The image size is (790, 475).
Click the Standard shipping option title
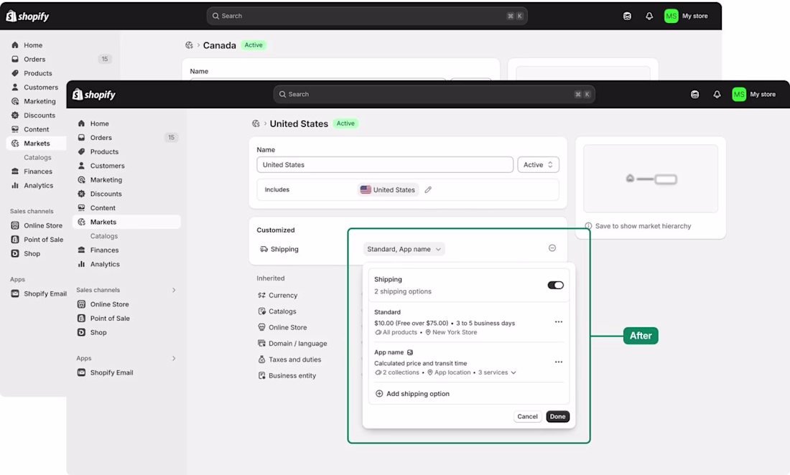tap(387, 312)
